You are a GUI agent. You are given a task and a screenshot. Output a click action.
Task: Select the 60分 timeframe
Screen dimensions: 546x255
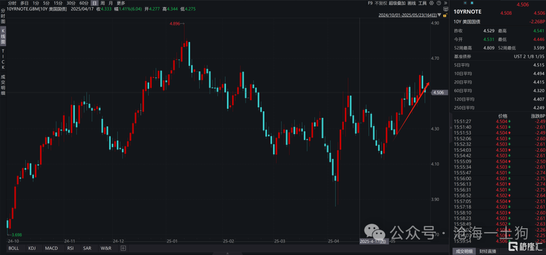click(84, 3)
